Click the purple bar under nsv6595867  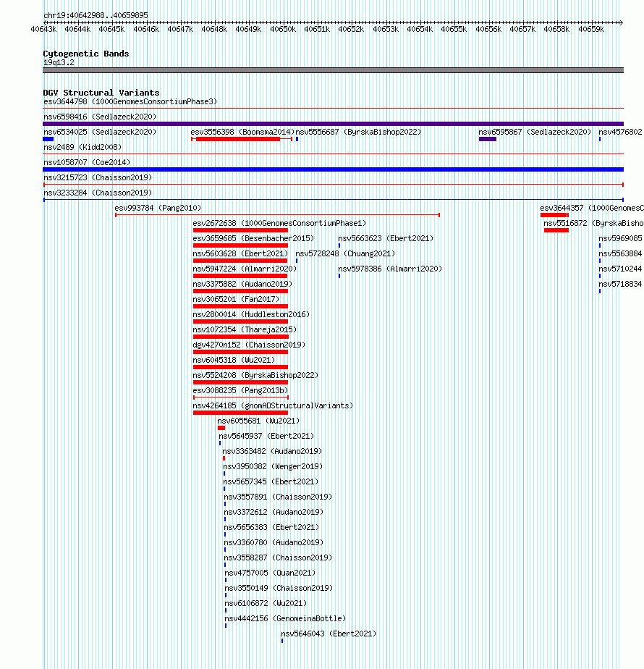[488, 139]
